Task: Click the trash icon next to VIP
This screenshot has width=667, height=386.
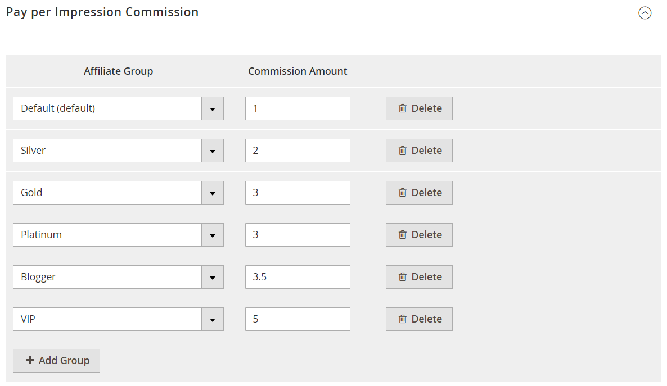Action: (403, 319)
